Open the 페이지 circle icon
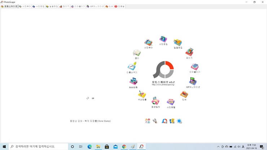 [x=189, y=53]
